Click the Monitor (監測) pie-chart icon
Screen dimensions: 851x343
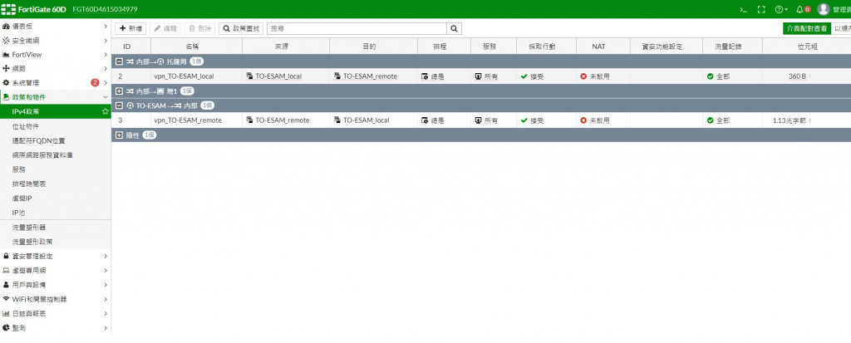[x=6, y=328]
